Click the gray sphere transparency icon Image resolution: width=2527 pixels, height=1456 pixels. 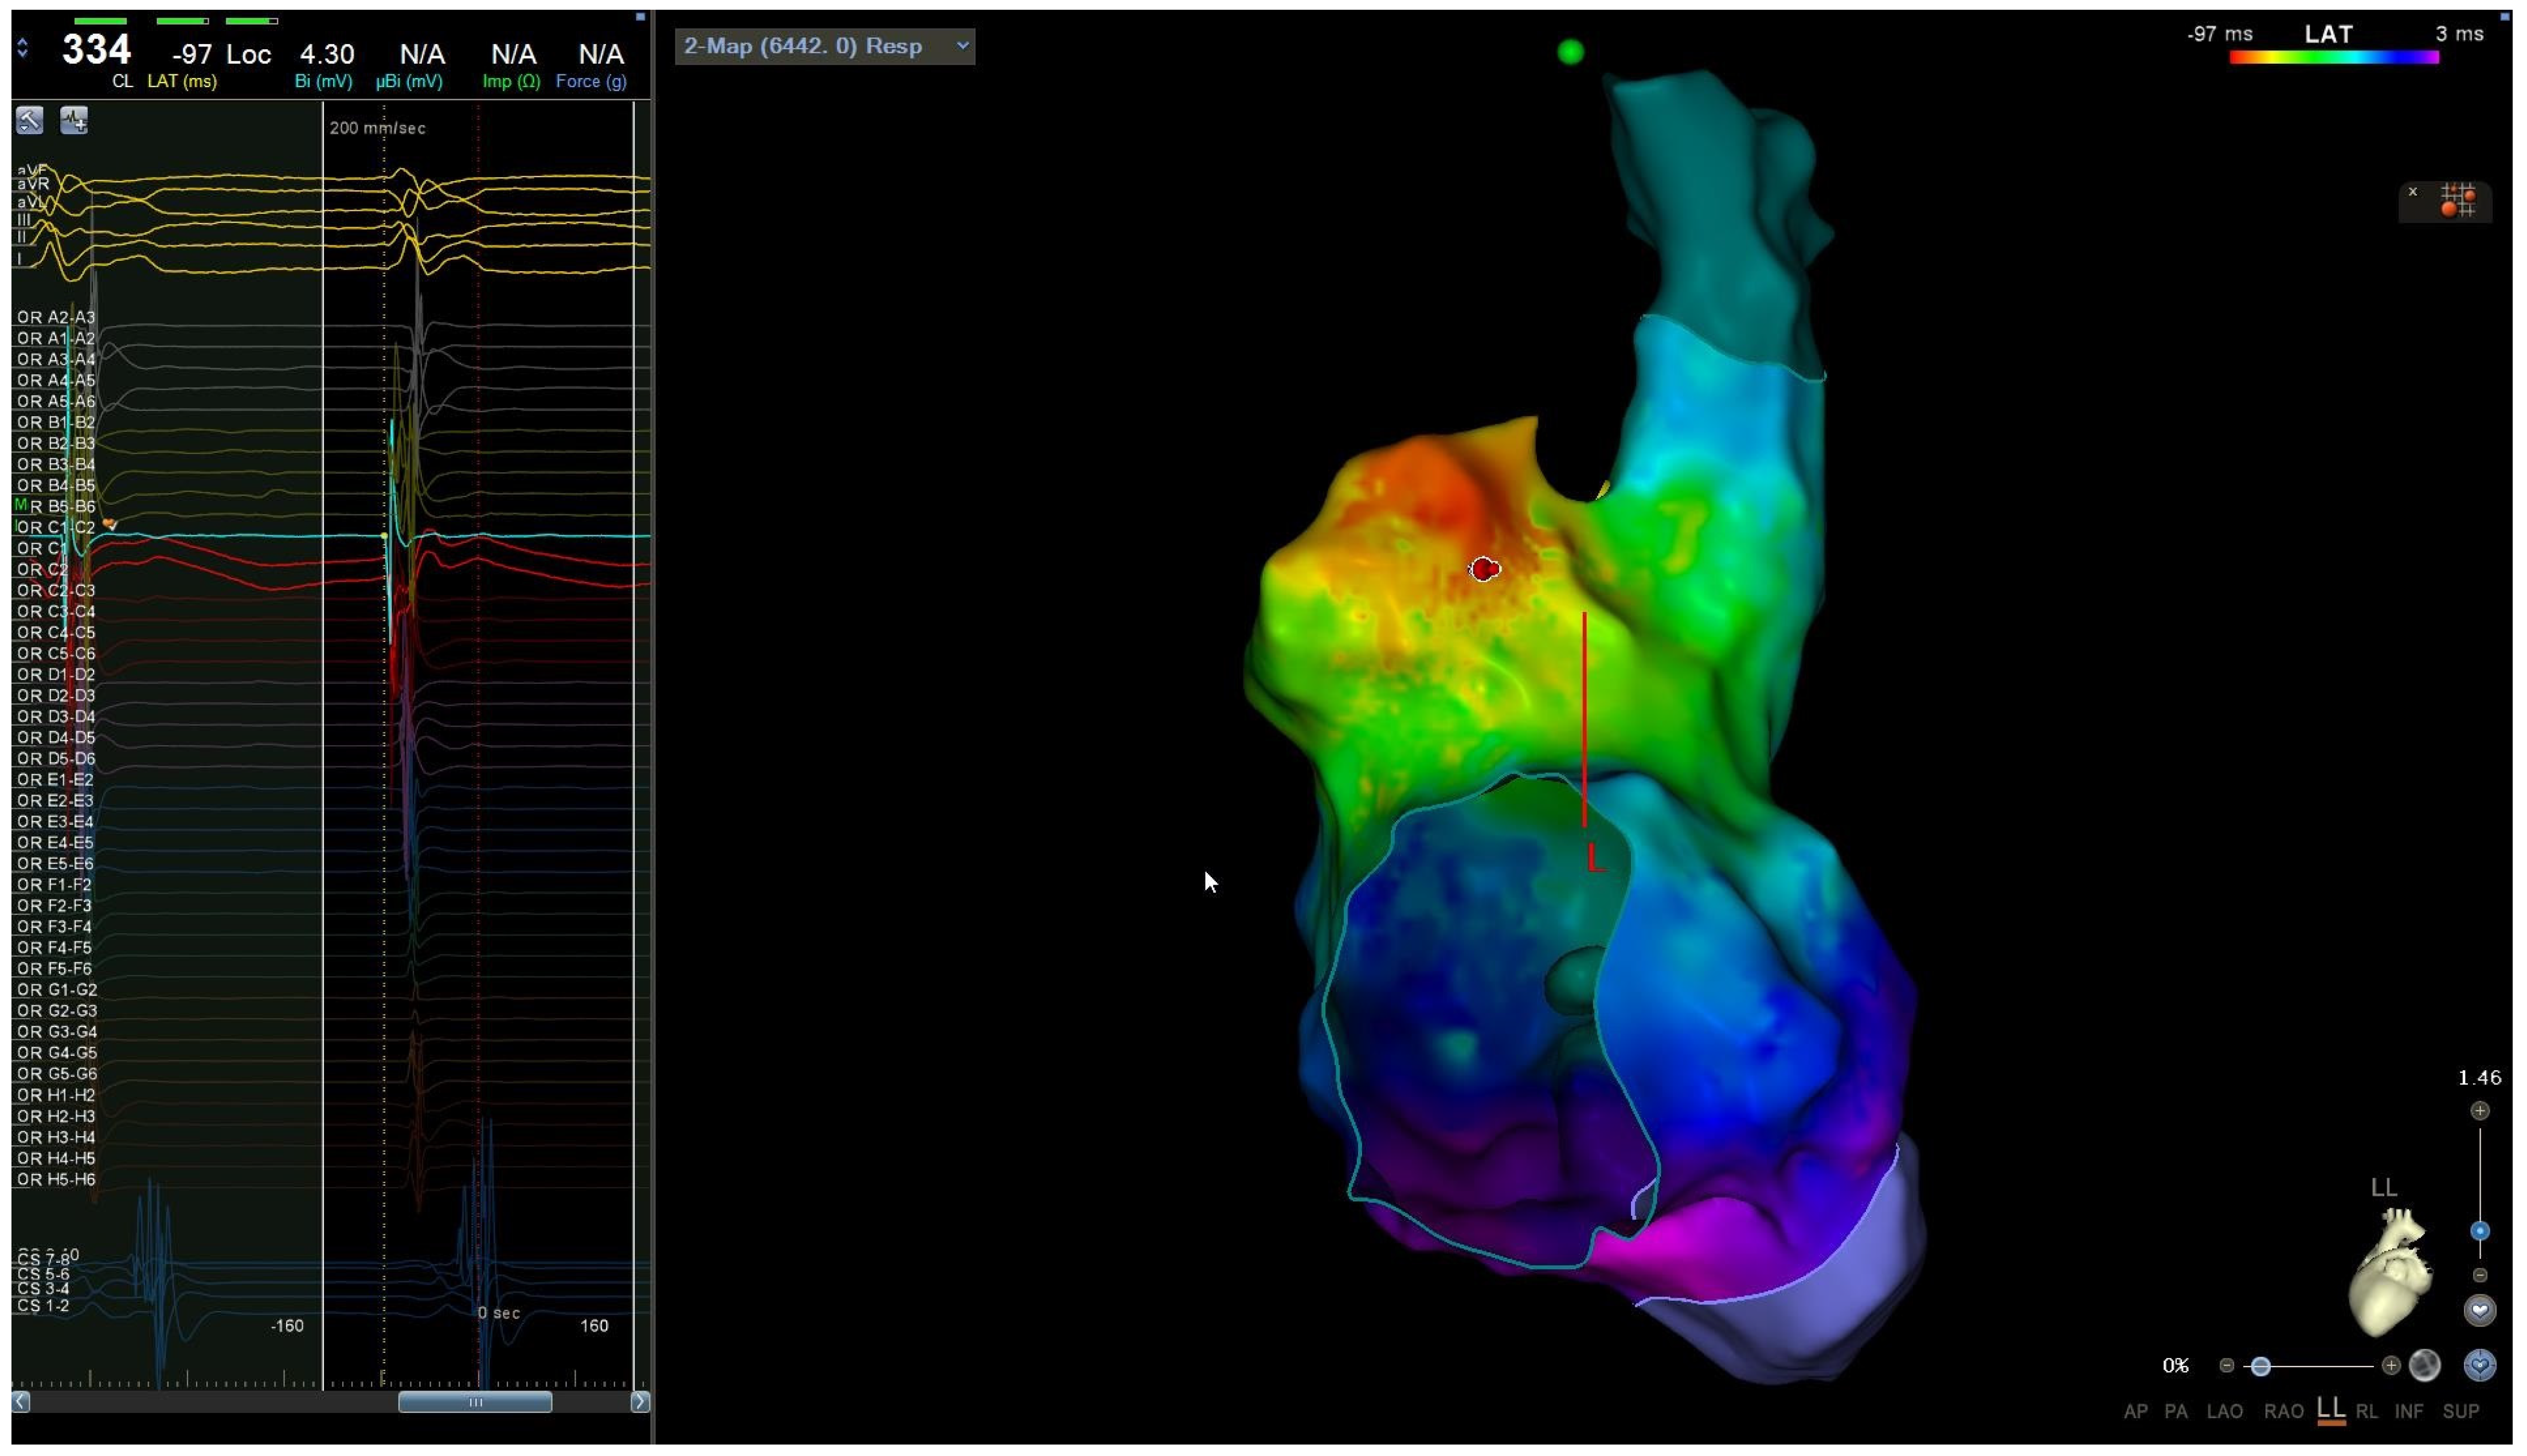pyautogui.click(x=2424, y=1365)
